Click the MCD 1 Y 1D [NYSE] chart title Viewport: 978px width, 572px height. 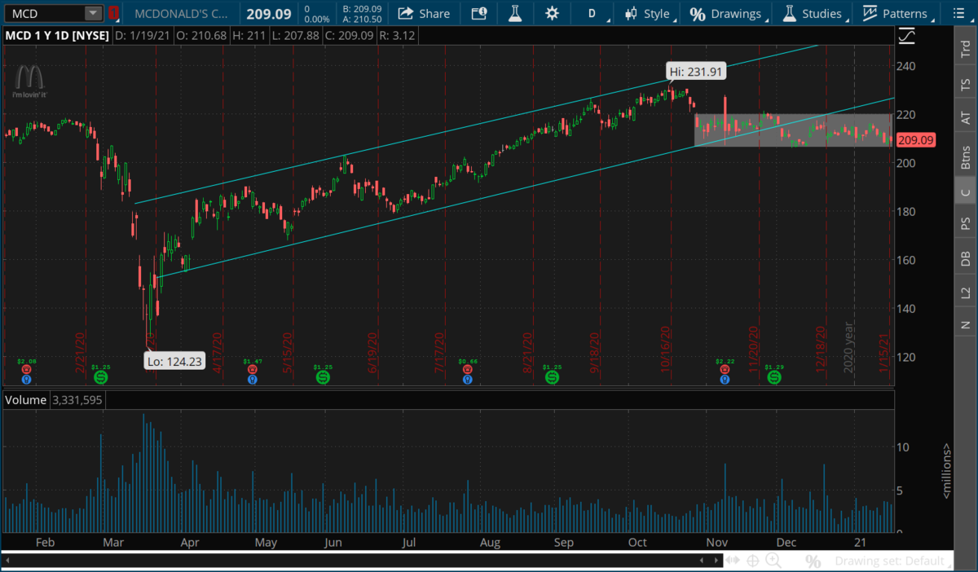click(56, 36)
